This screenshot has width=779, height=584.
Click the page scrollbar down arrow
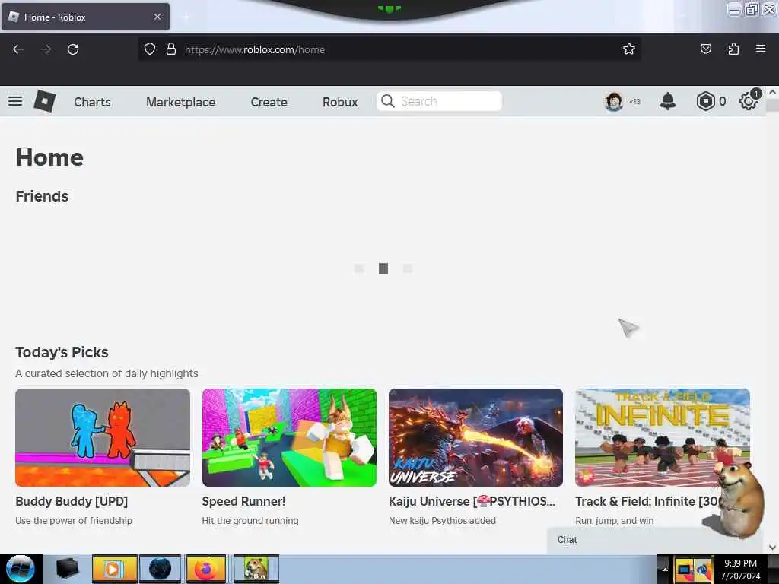(772, 547)
